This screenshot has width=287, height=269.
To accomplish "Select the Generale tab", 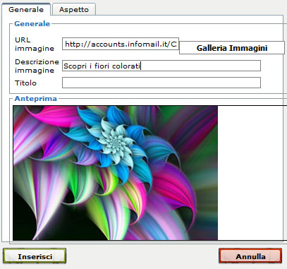I will 26,10.
